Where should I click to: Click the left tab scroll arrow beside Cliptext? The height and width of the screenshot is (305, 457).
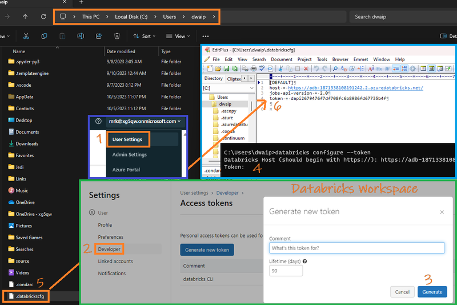click(244, 78)
